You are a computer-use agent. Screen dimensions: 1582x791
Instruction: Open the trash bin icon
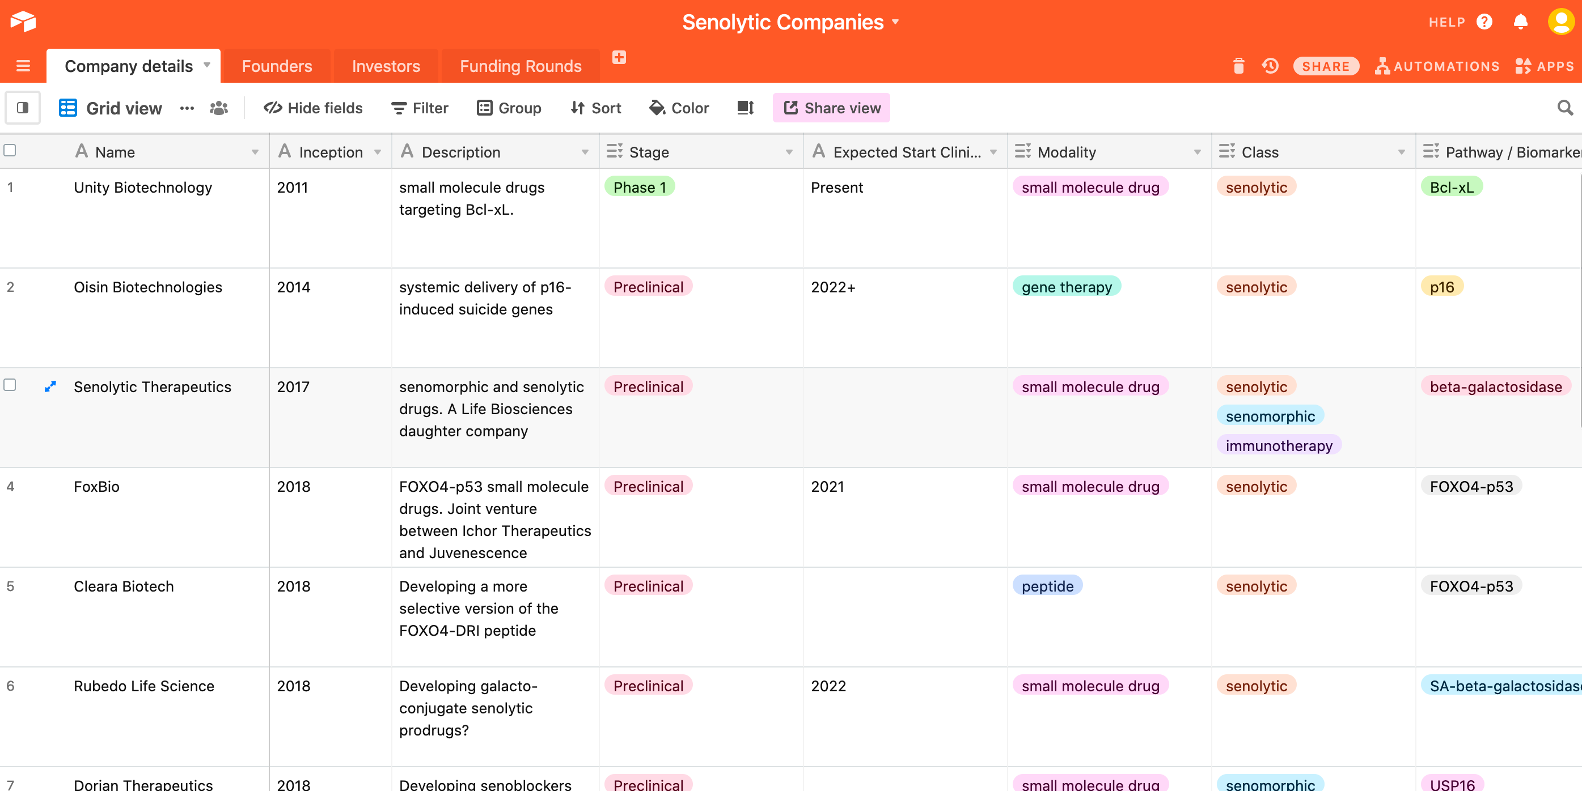[1239, 66]
